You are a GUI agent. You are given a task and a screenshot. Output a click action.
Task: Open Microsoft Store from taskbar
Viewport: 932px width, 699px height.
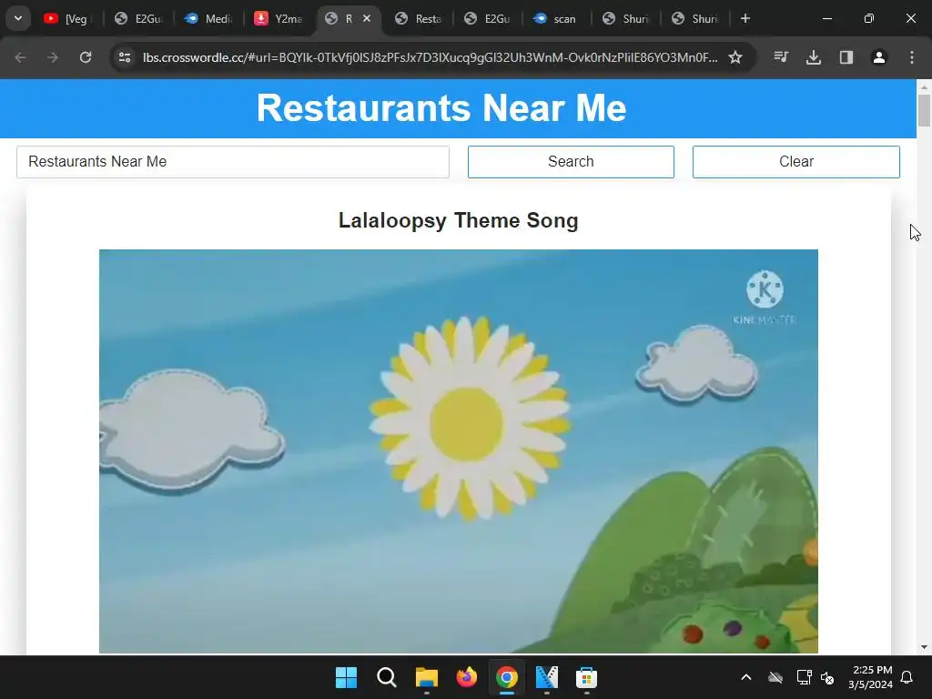click(x=587, y=677)
